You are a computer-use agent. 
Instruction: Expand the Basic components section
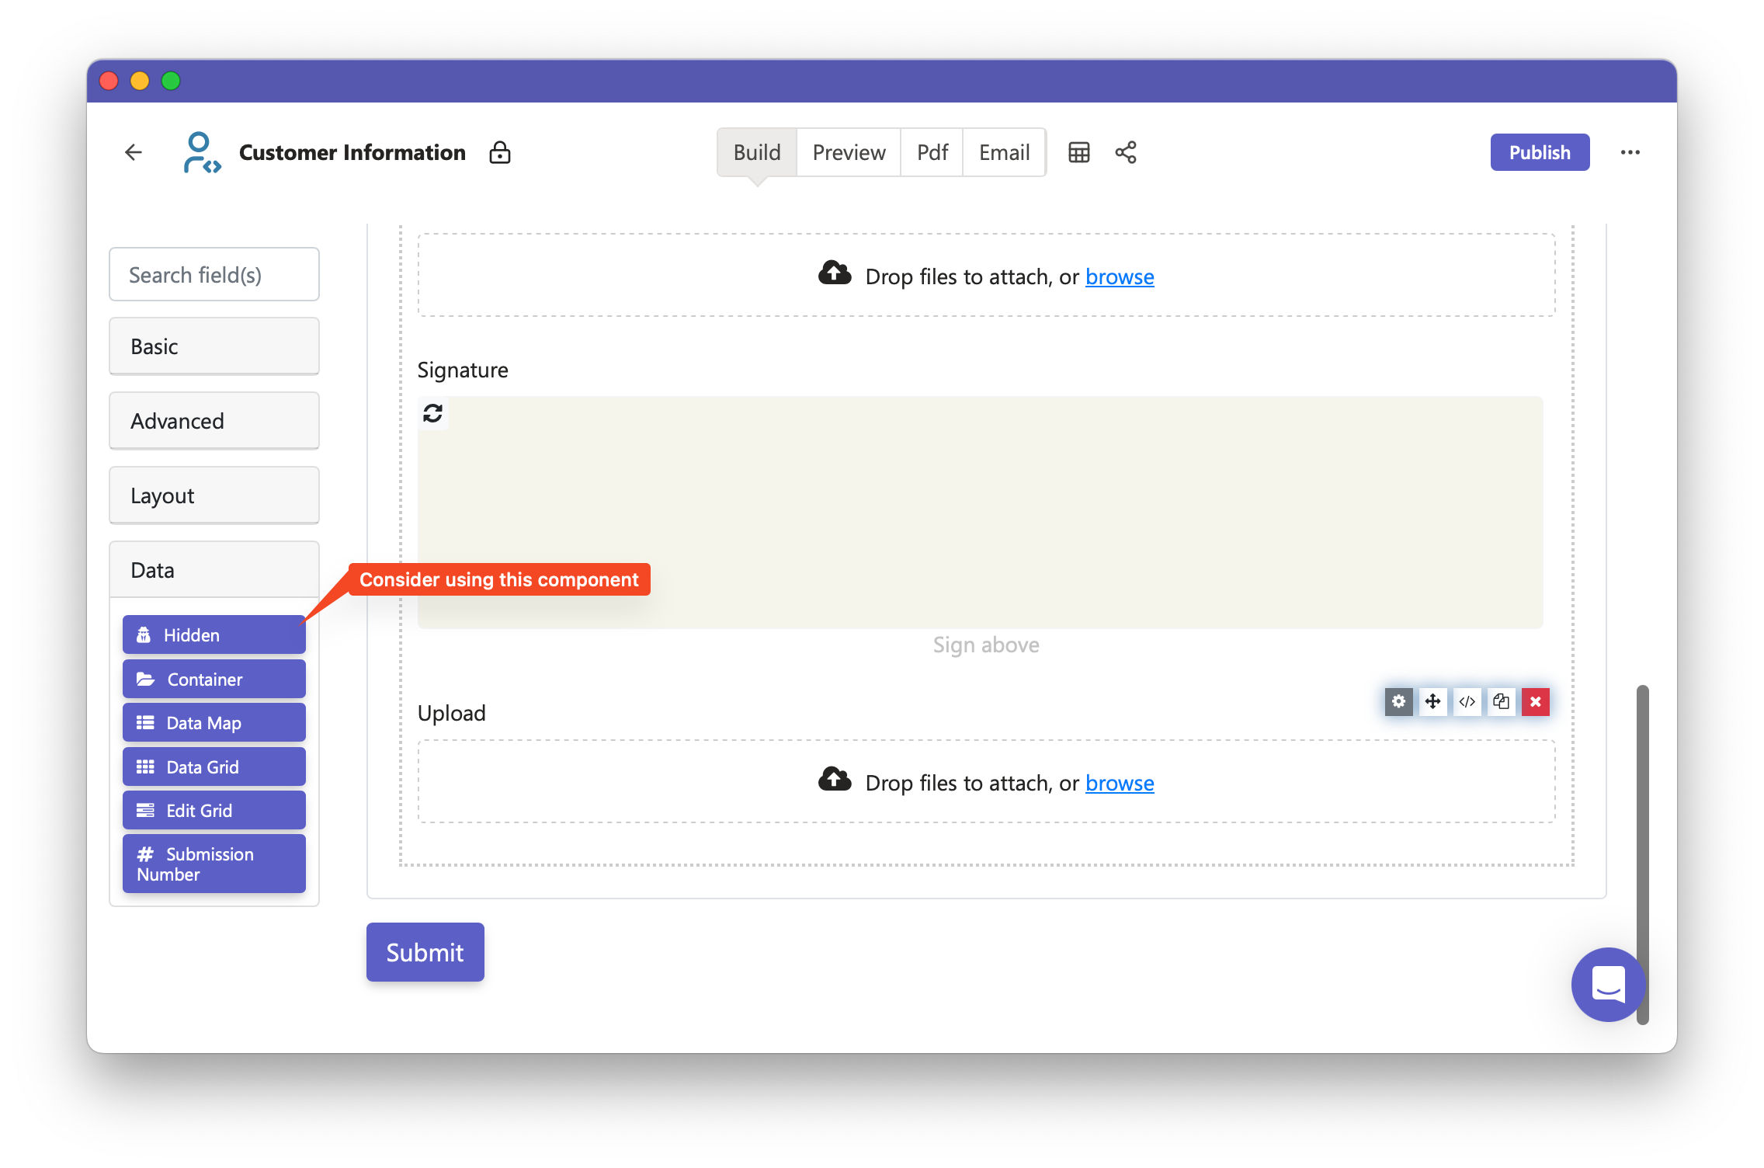[x=214, y=346]
